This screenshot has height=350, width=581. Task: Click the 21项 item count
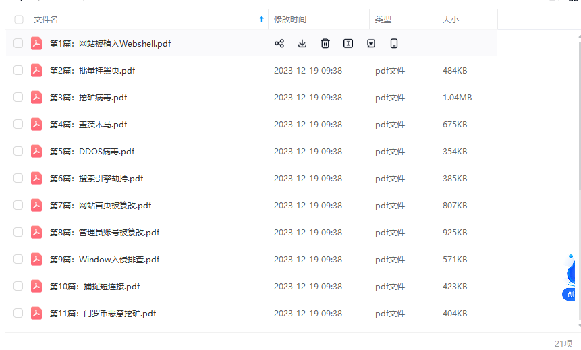563,344
